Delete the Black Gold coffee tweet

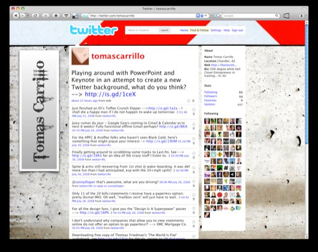pos(193,143)
